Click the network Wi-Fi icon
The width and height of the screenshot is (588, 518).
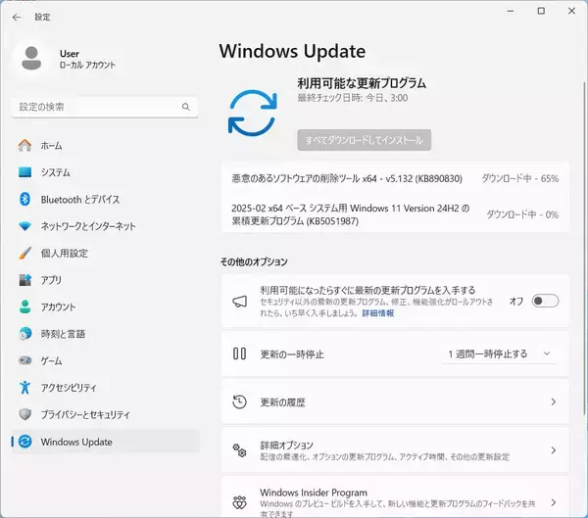pos(25,226)
